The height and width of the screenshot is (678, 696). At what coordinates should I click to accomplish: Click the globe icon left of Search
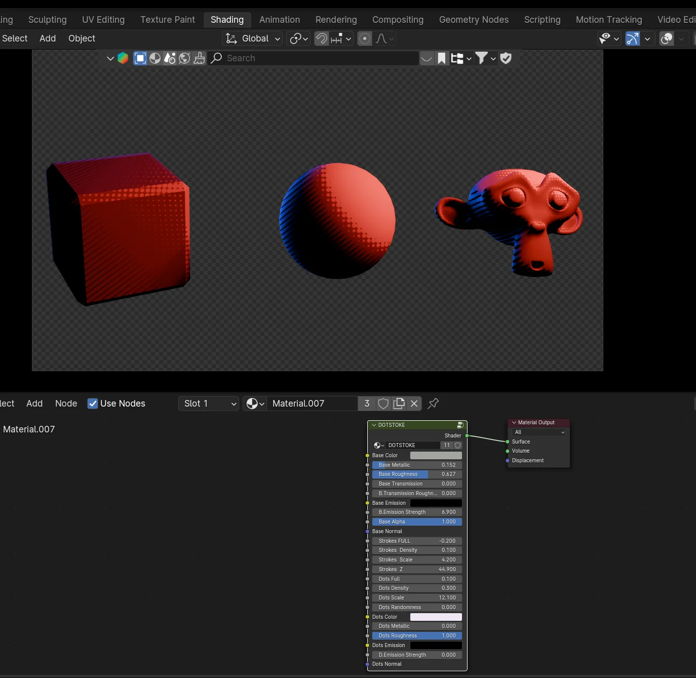185,58
